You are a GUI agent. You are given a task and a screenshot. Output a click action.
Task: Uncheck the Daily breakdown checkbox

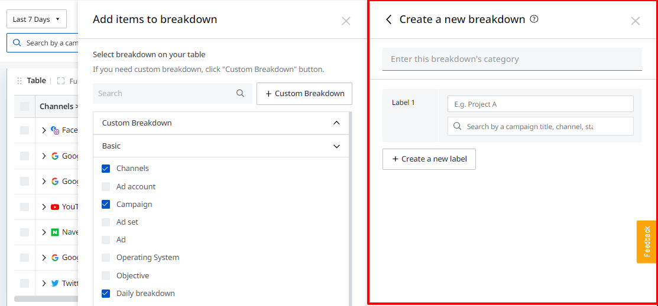pos(106,294)
